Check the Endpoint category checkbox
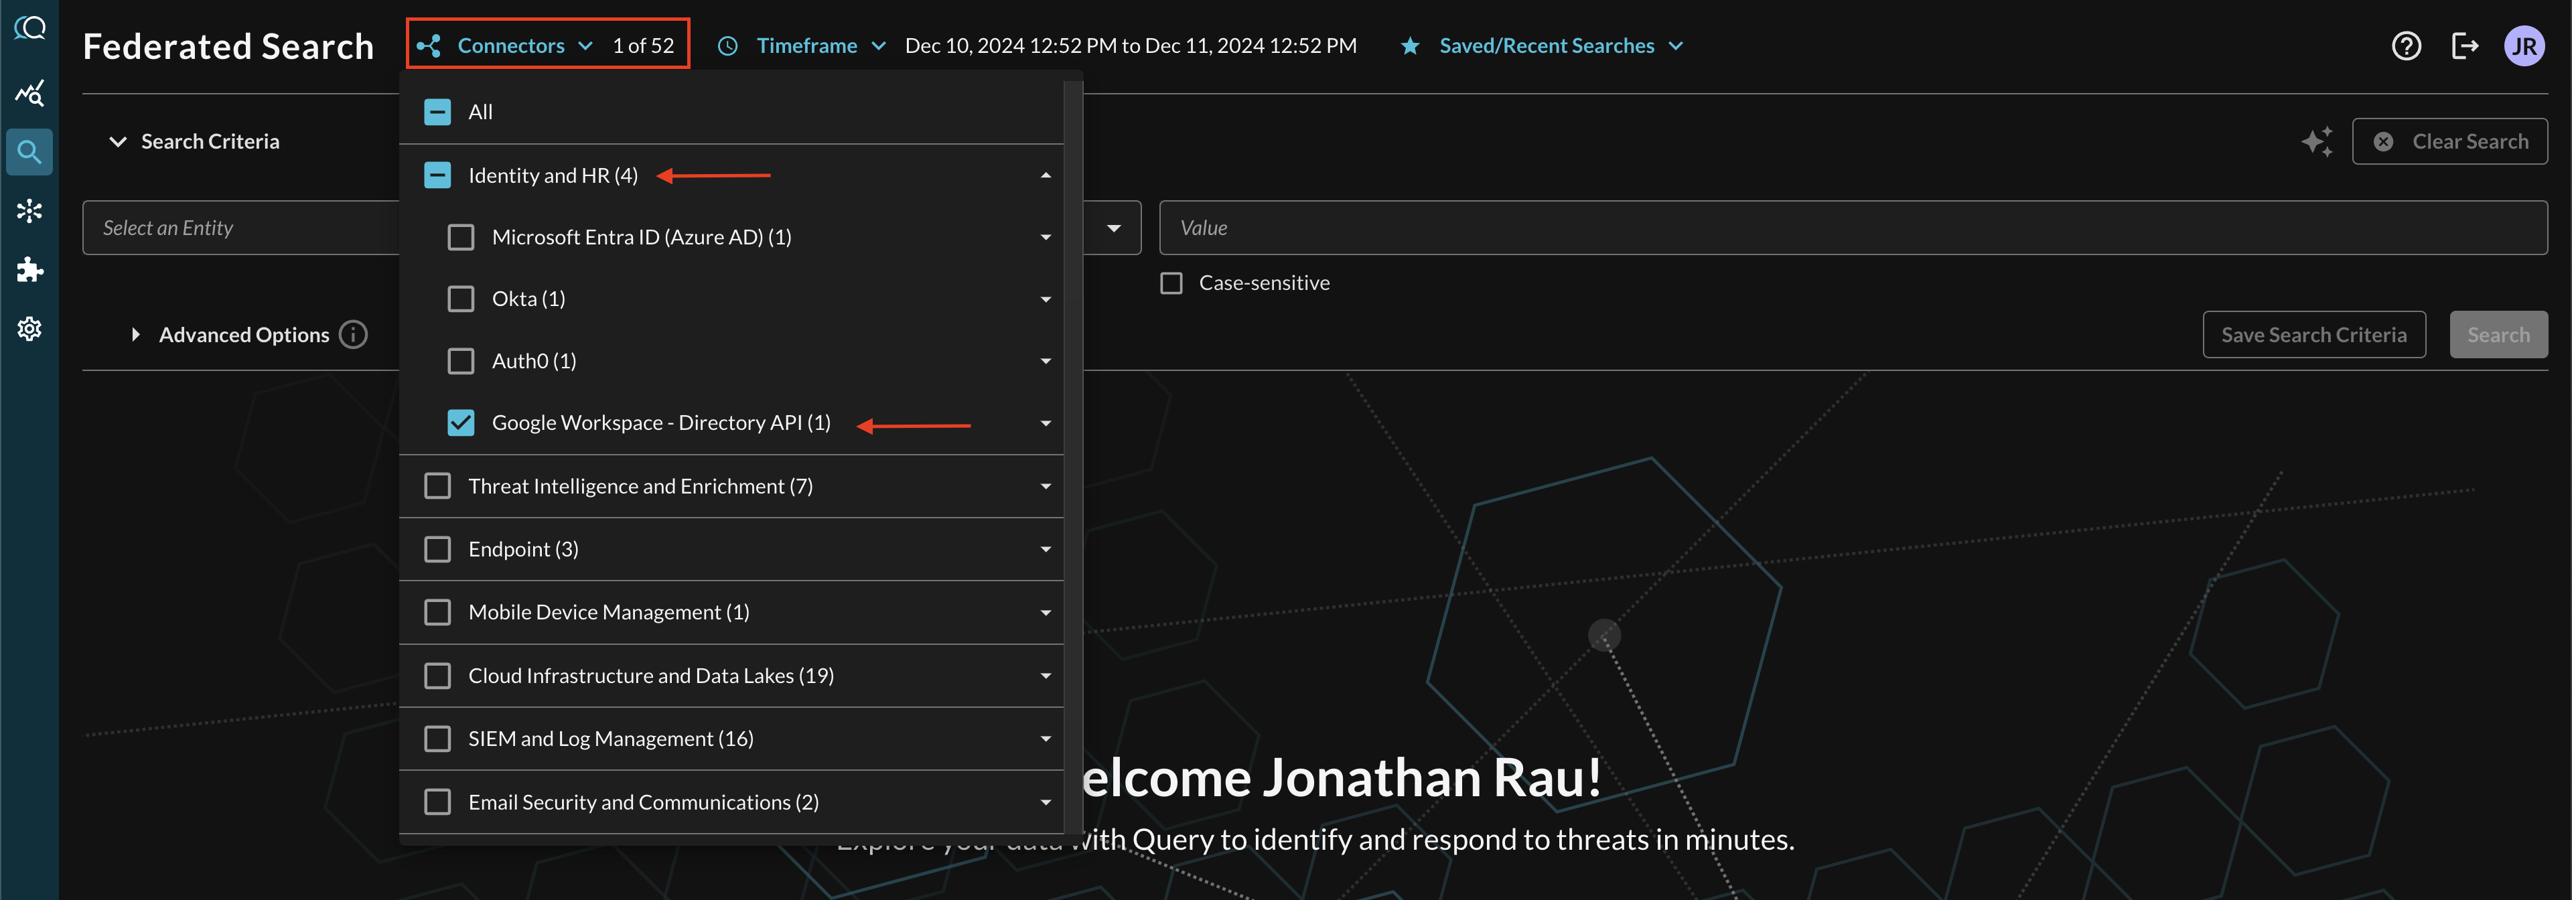Image resolution: width=2572 pixels, height=900 pixels. (437, 550)
